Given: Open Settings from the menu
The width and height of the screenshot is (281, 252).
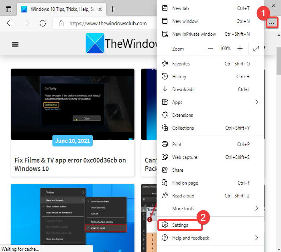Looking at the screenshot, I should click(x=180, y=225).
